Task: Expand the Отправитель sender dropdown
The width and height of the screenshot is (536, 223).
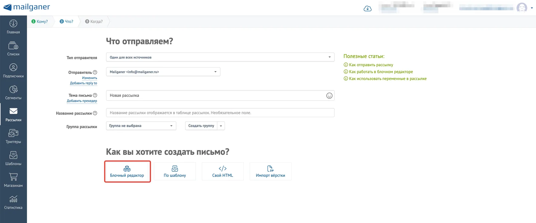Action: pos(163,72)
